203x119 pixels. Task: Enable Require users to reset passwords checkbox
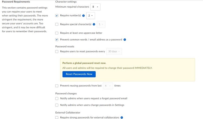(57, 51)
